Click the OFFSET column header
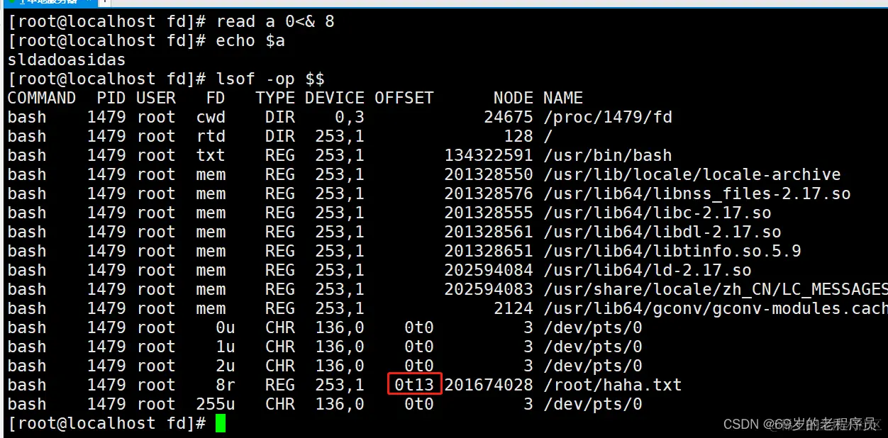 (x=404, y=99)
